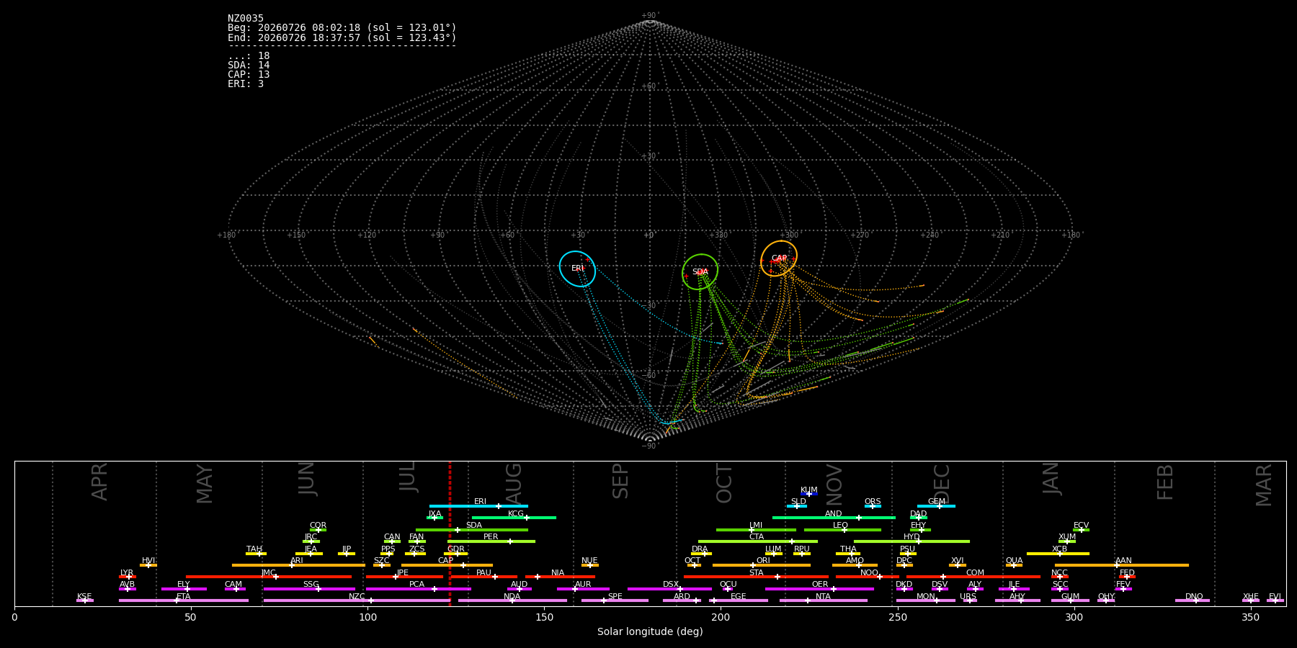The image size is (1297, 648).
Task: Click the NUE shower label in the timeline
Action: [x=589, y=561]
